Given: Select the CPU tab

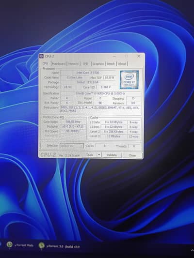Looking at the screenshot, I should pyautogui.click(x=45, y=63).
